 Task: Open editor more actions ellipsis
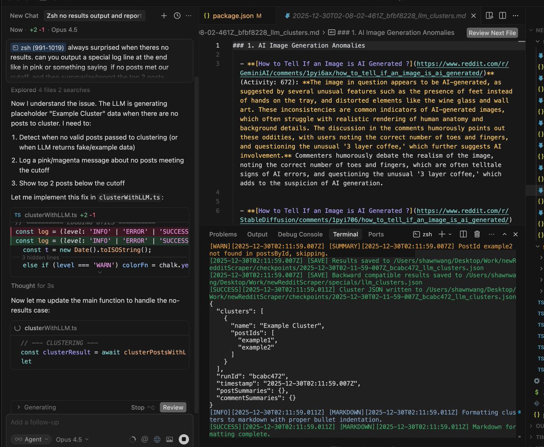515,15
